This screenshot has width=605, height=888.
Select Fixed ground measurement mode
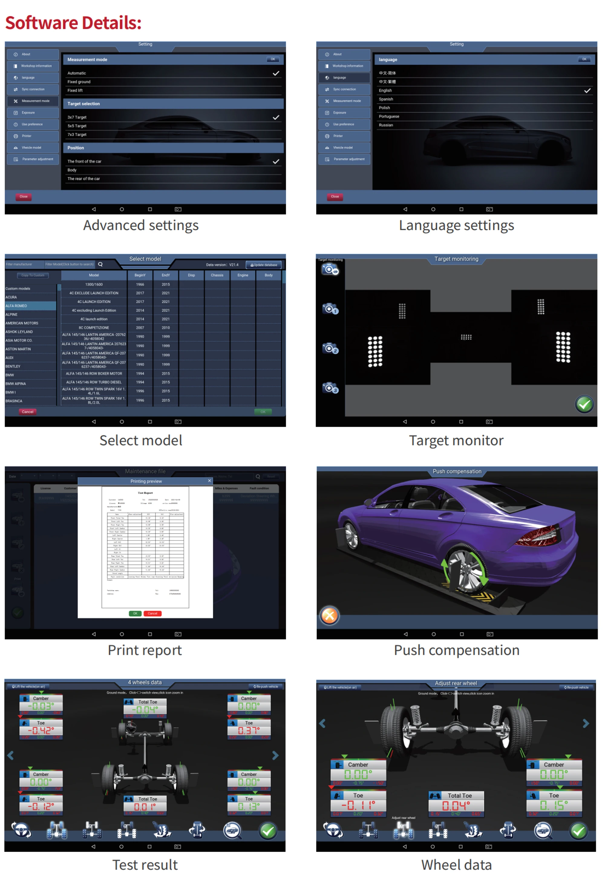click(79, 82)
